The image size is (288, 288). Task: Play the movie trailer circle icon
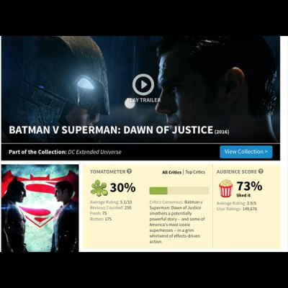pyautogui.click(x=143, y=84)
